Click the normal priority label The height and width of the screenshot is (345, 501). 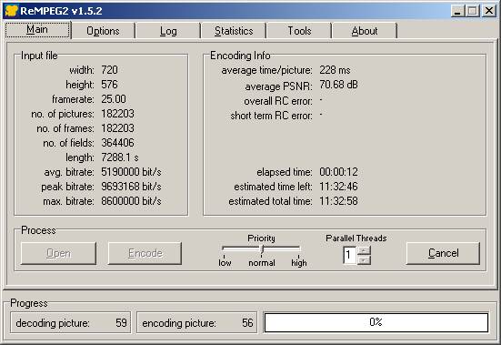point(262,262)
